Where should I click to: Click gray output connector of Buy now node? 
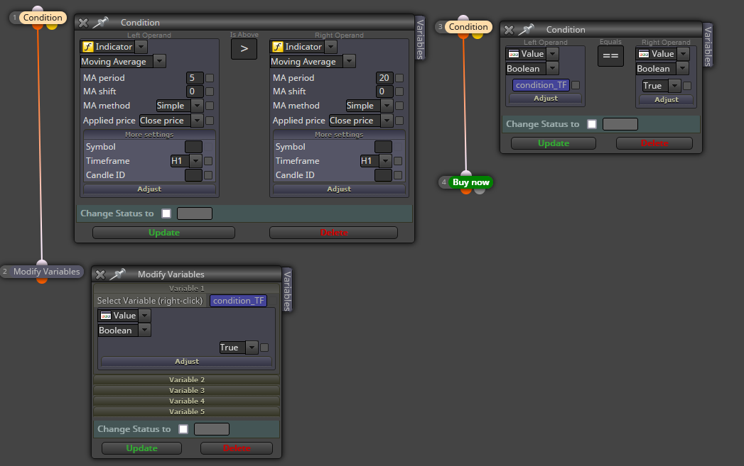pyautogui.click(x=480, y=191)
